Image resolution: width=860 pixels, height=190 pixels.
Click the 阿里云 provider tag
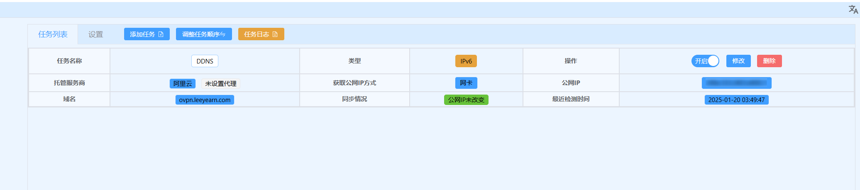[x=182, y=83]
